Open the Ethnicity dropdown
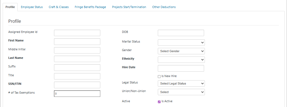The width and height of the screenshot is (287, 107). tap(181, 60)
